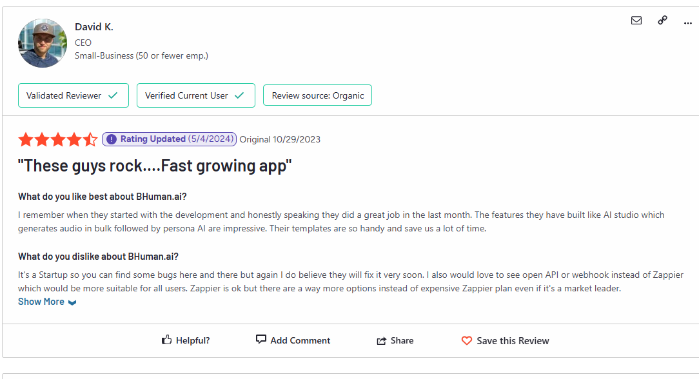Open David K.'s profile photo
Viewport: 699px width, 379px height.
coord(43,43)
